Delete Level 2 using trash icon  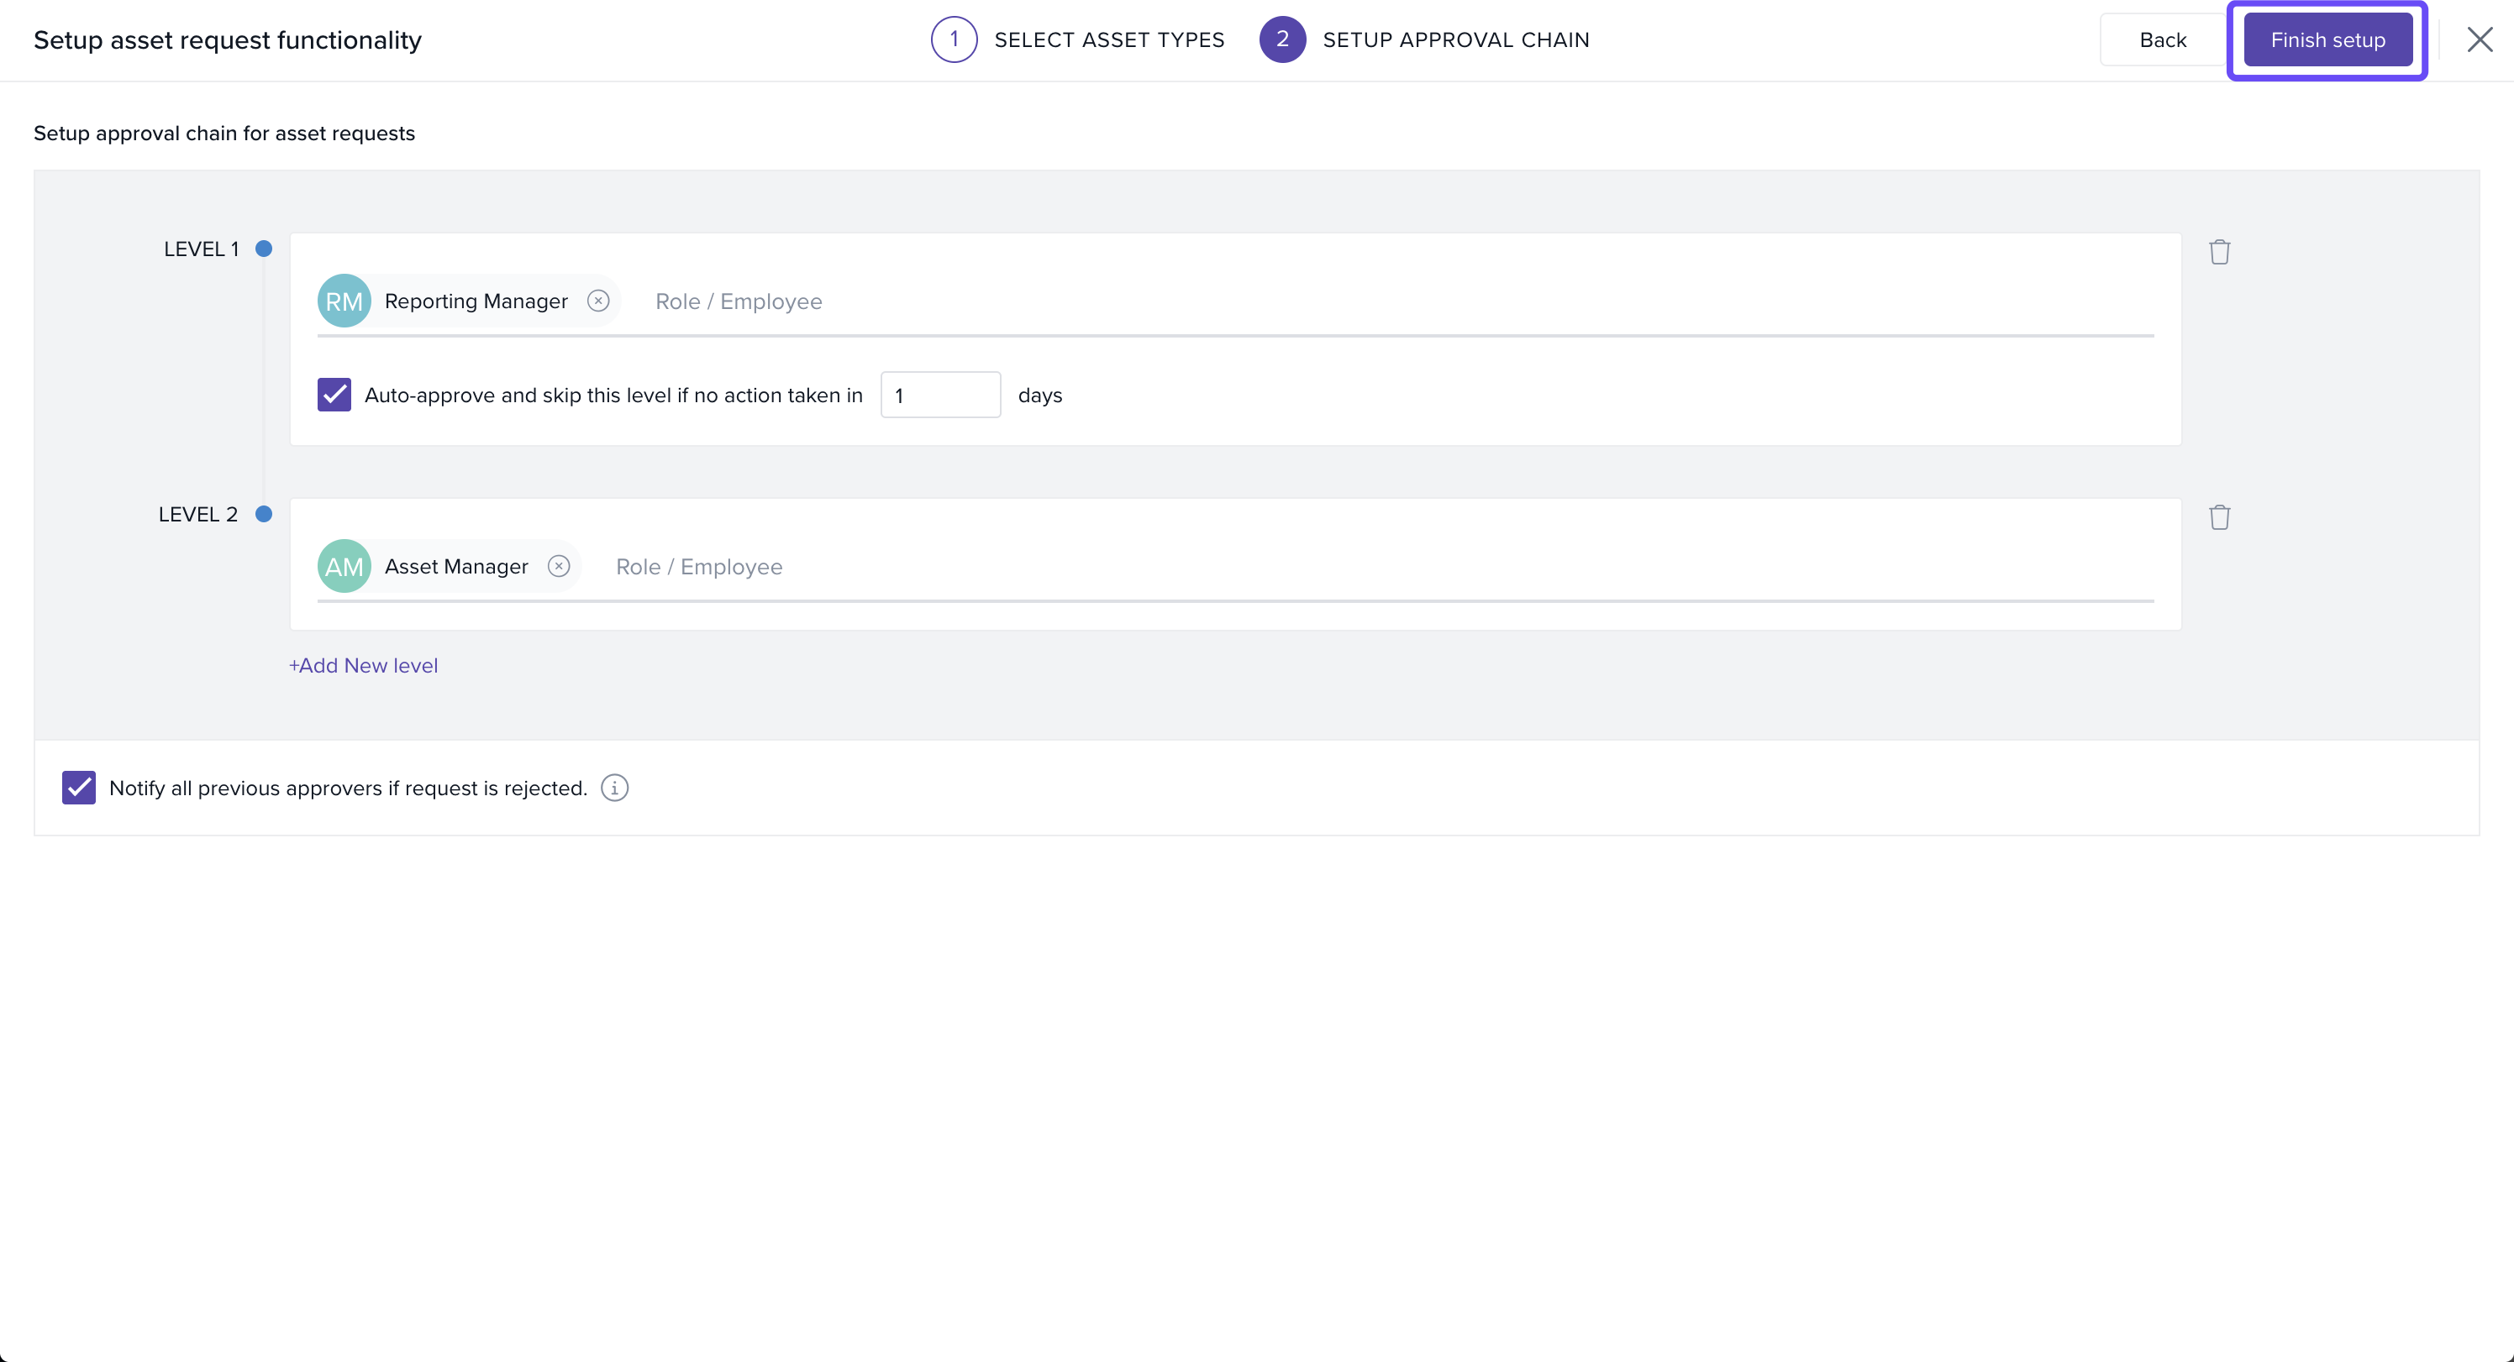click(2219, 517)
